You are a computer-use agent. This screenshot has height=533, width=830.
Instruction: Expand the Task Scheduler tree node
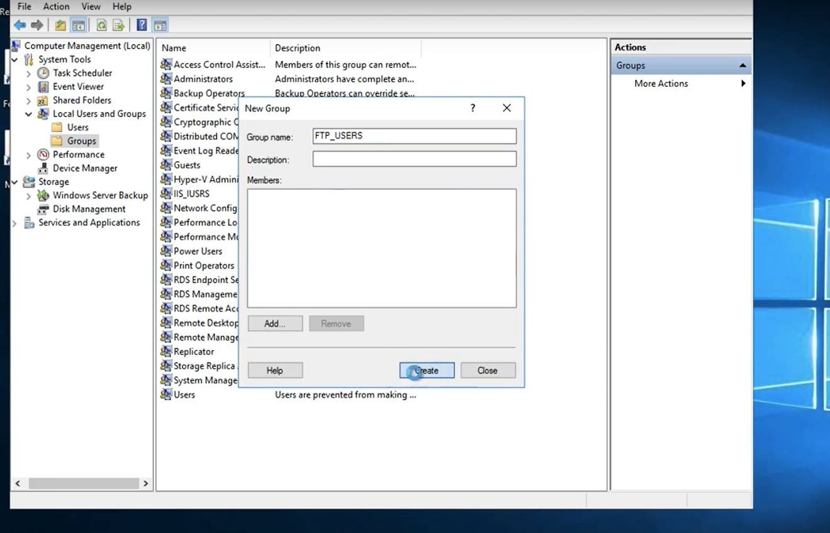28,74
